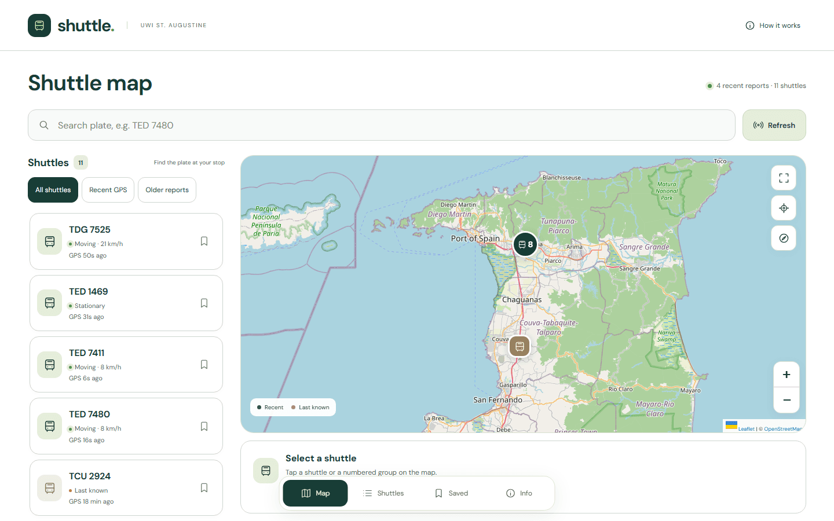Click the search magnifier icon

pos(44,125)
